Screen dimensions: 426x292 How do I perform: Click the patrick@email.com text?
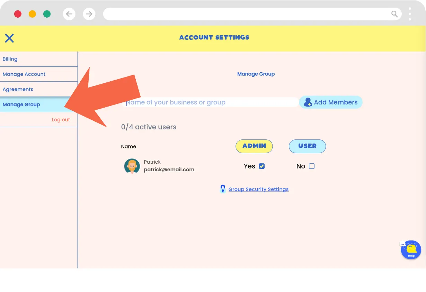[x=169, y=170]
